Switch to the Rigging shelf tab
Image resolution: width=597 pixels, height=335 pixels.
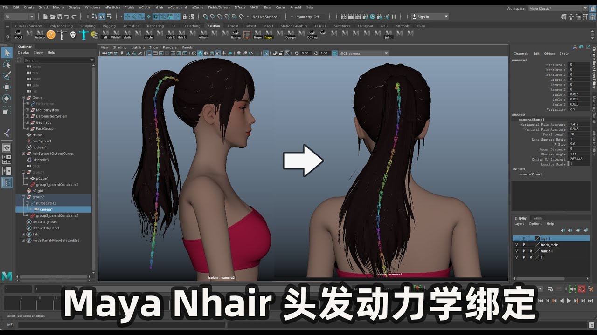coord(109,26)
